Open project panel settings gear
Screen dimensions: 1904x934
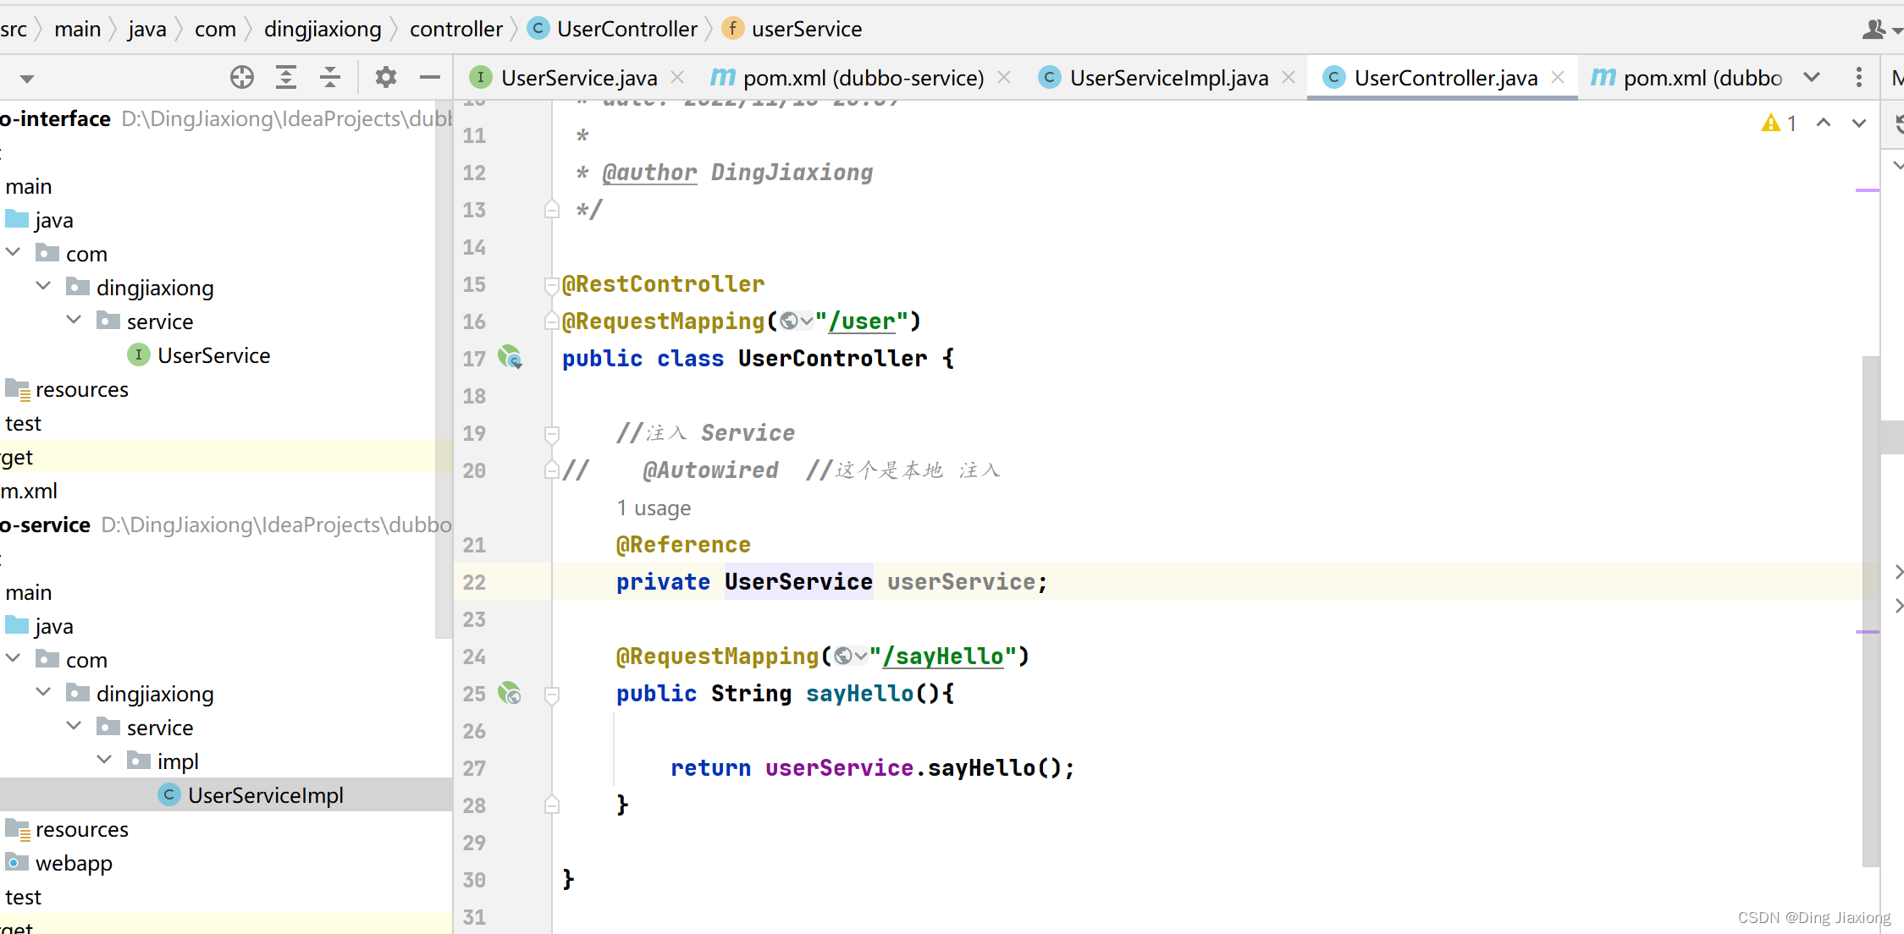(386, 78)
